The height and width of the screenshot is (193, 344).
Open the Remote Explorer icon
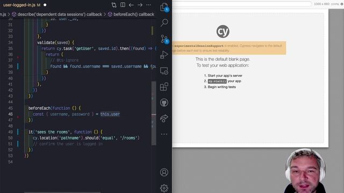tap(164, 71)
